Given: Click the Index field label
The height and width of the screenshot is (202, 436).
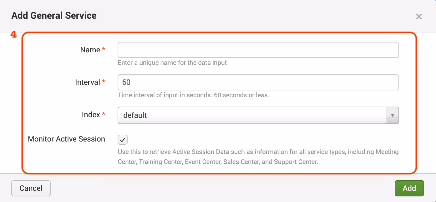Looking at the screenshot, I should (91, 115).
